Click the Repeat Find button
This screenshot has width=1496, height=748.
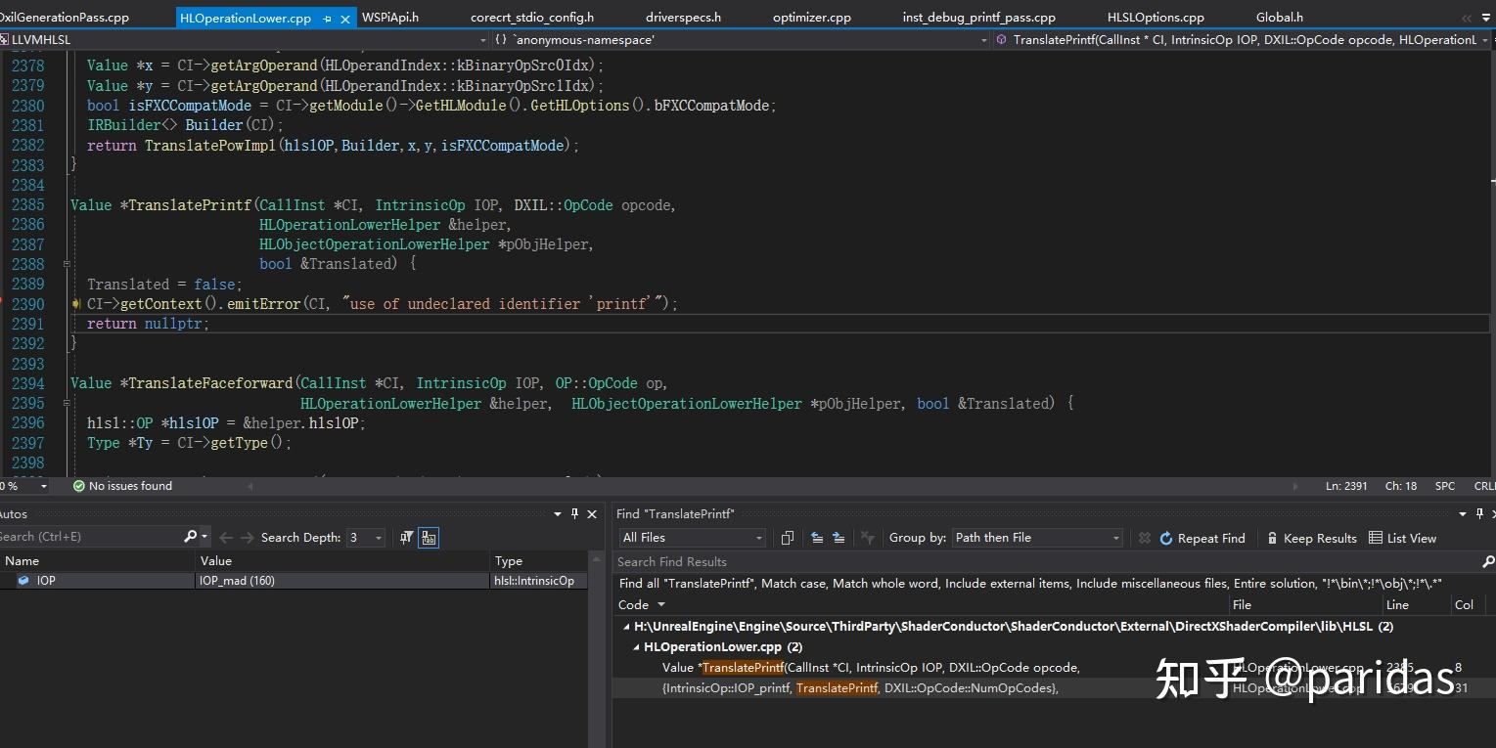1202,538
